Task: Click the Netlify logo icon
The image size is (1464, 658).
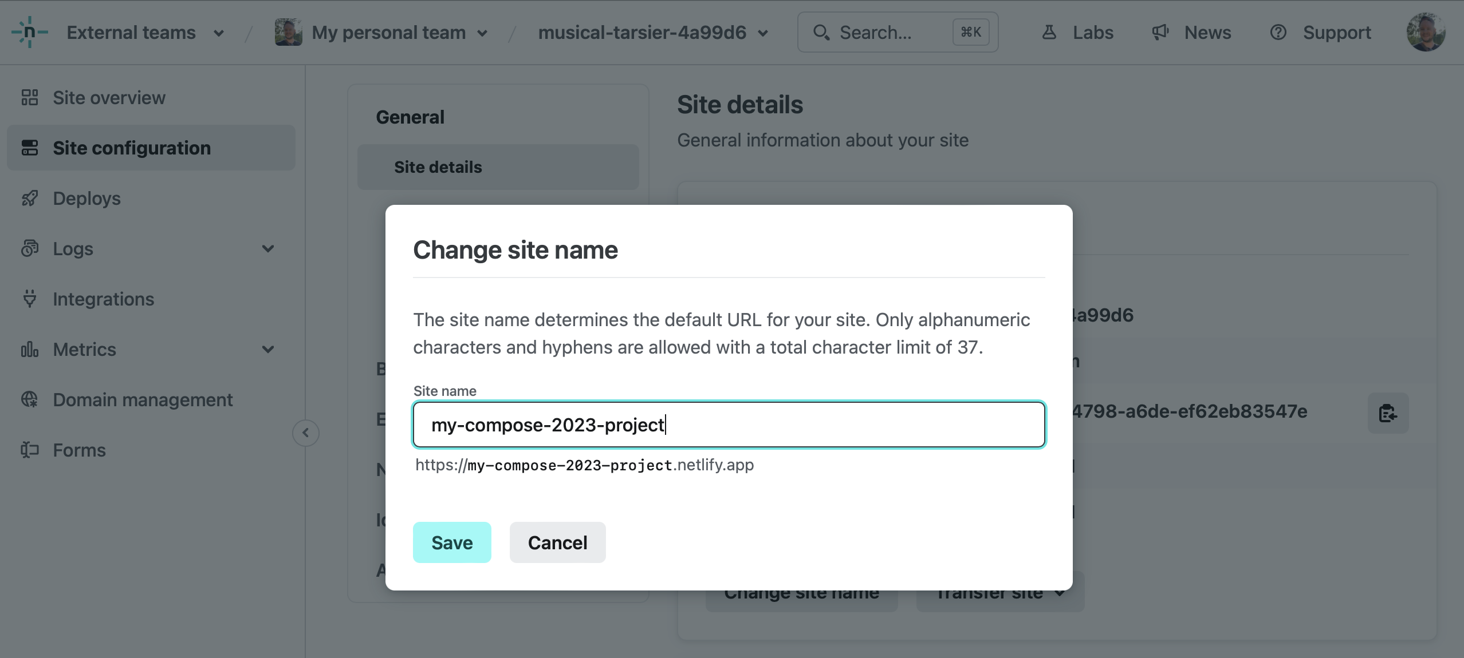Action: pos(29,33)
